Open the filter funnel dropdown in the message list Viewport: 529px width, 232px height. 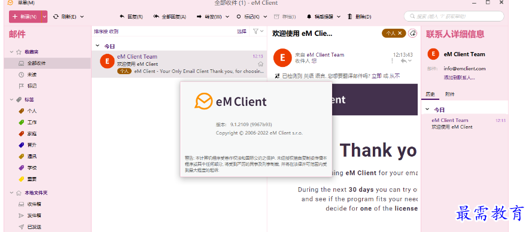tap(259, 31)
